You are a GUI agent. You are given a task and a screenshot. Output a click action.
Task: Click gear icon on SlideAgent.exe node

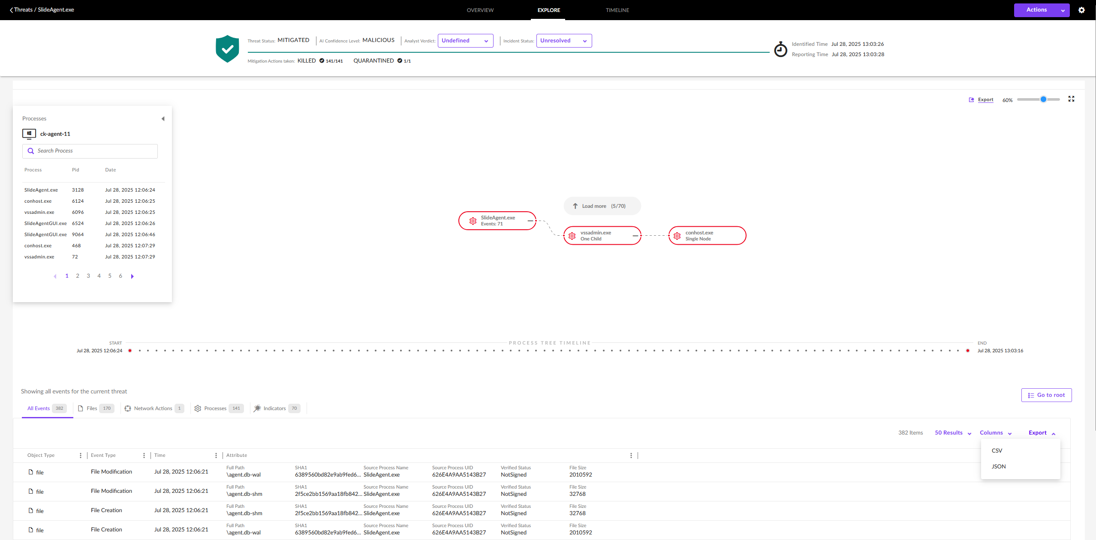[473, 221]
